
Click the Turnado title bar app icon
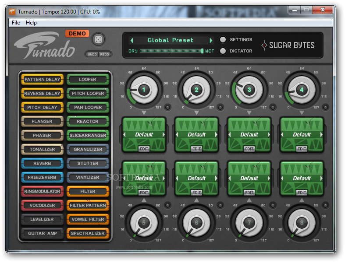(12, 12)
